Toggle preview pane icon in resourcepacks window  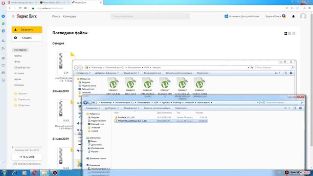coord(294,108)
